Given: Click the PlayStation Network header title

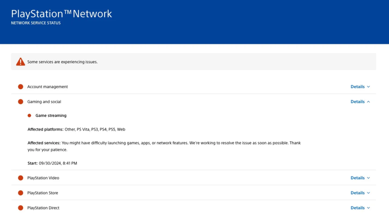Looking at the screenshot, I should 61,14.
